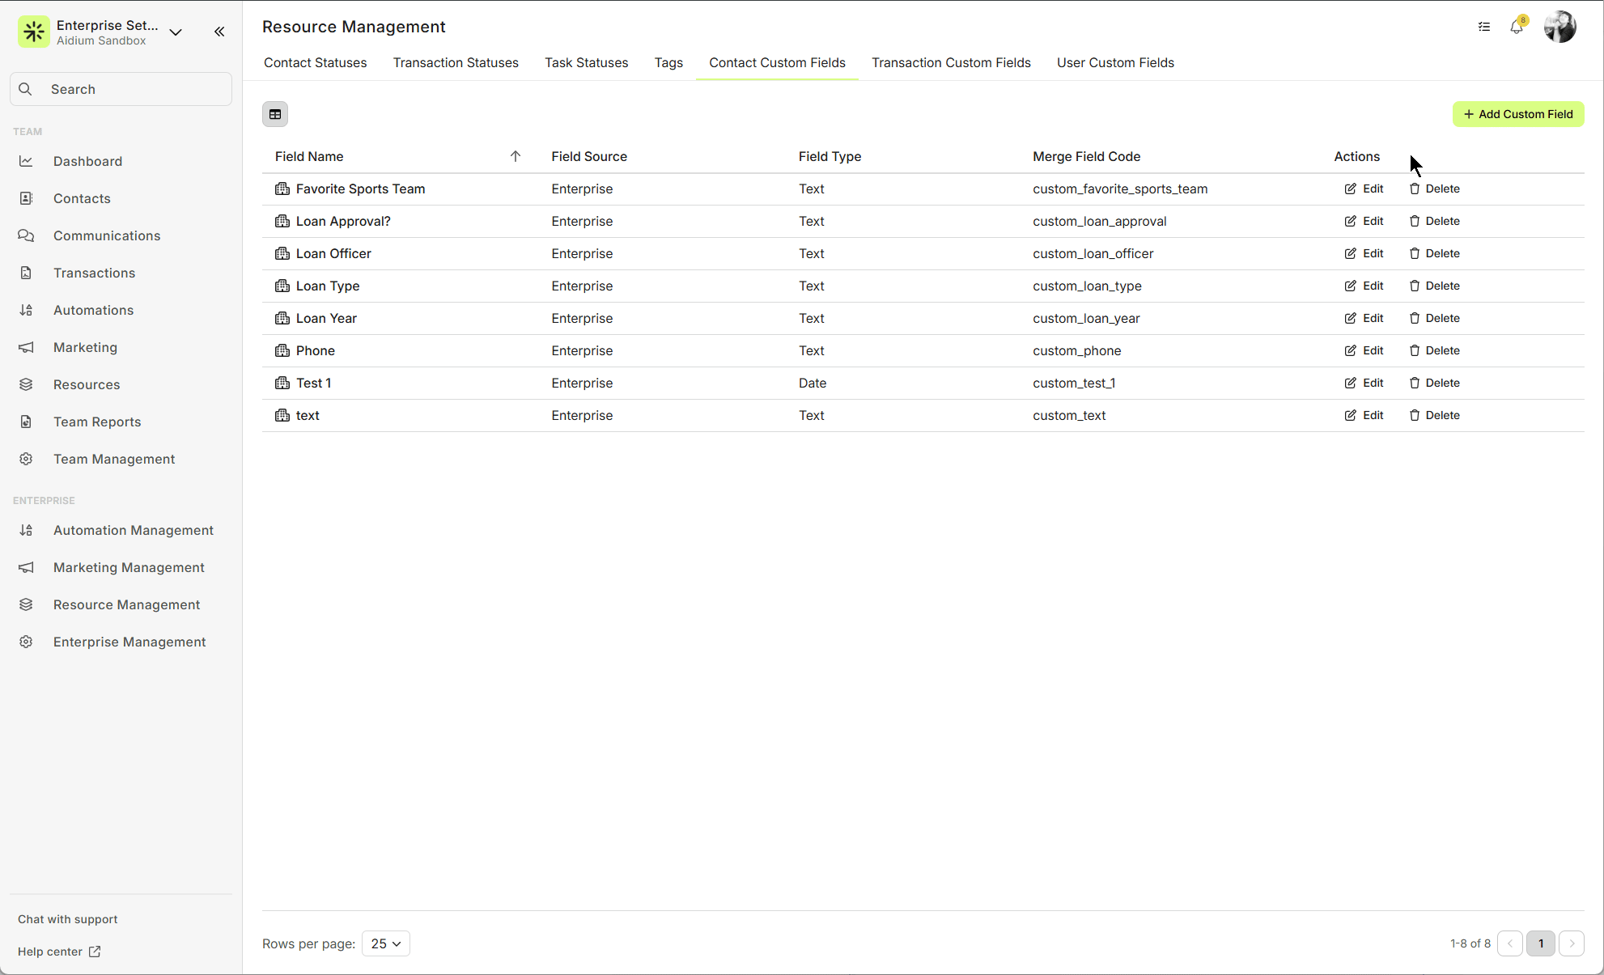Open user profile avatar
This screenshot has height=975, width=1604.
click(1559, 27)
